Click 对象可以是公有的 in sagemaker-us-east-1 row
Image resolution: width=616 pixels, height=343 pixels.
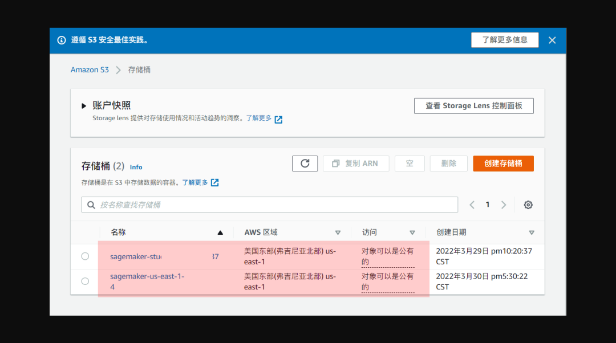tap(387, 281)
